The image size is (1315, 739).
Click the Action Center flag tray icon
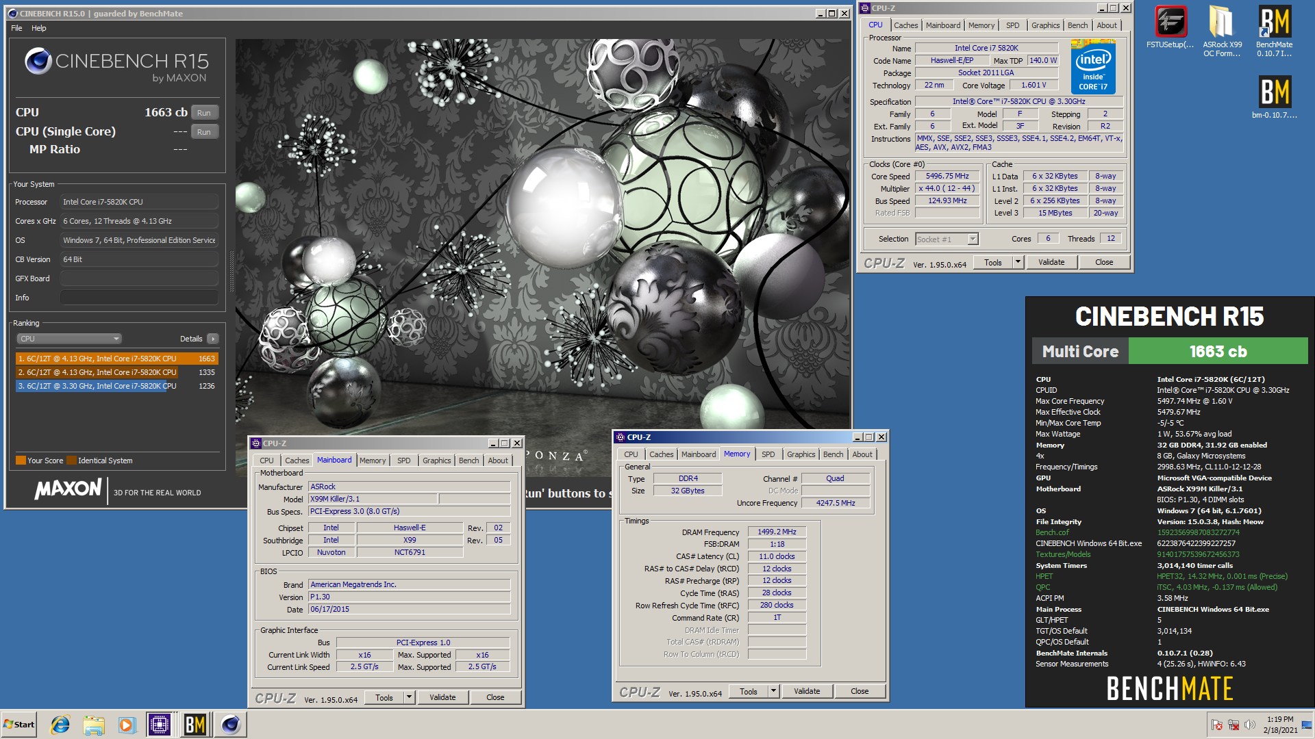click(1217, 725)
